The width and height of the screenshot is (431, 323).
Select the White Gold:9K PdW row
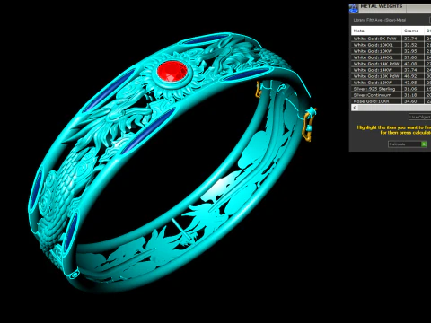pyautogui.click(x=391, y=39)
